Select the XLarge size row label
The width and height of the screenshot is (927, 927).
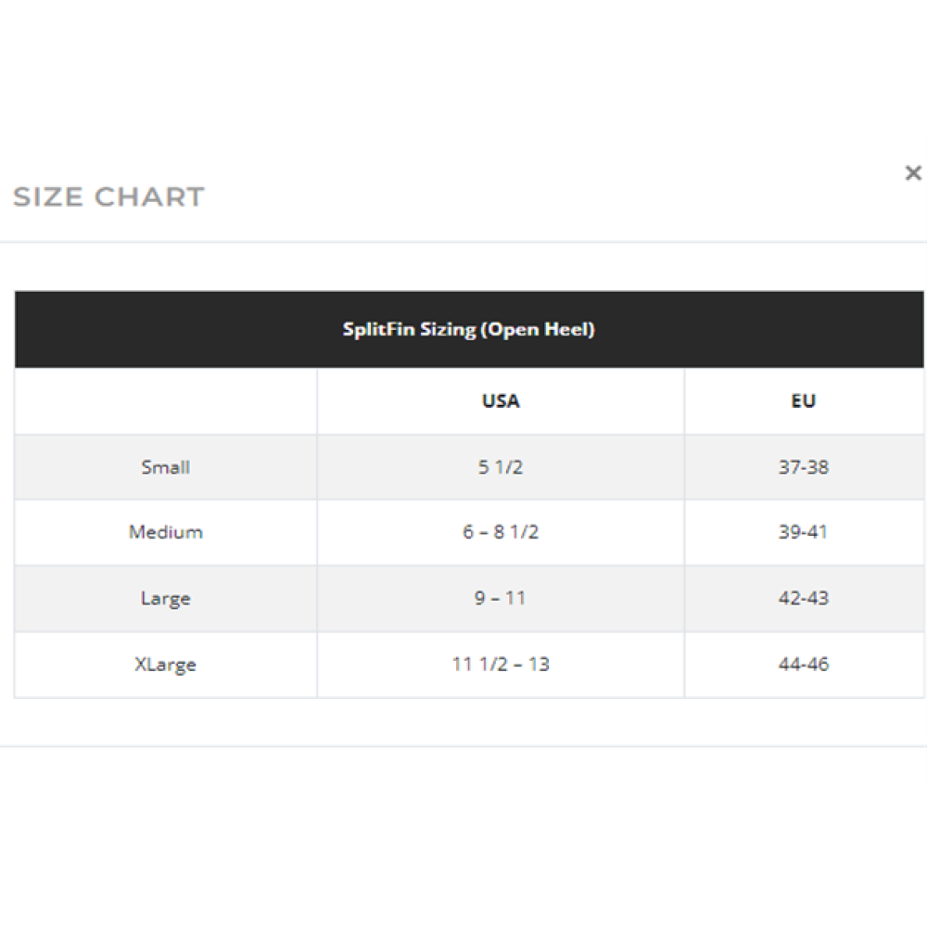pos(166,665)
